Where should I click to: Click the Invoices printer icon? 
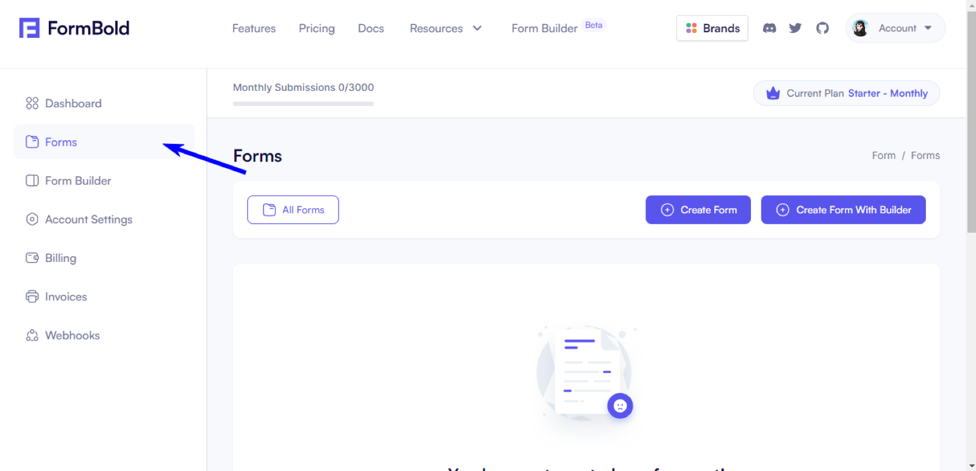point(32,297)
